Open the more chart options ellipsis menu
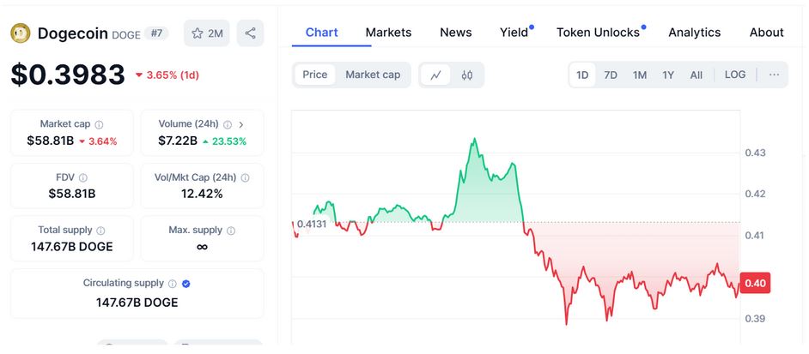 coord(774,75)
